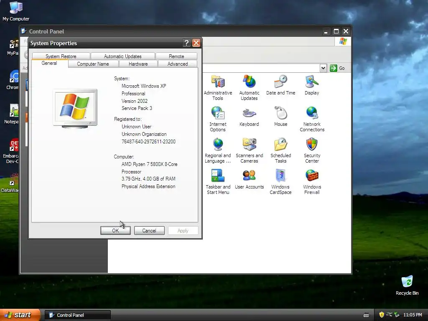Select My Computer desktop icon

16,11
